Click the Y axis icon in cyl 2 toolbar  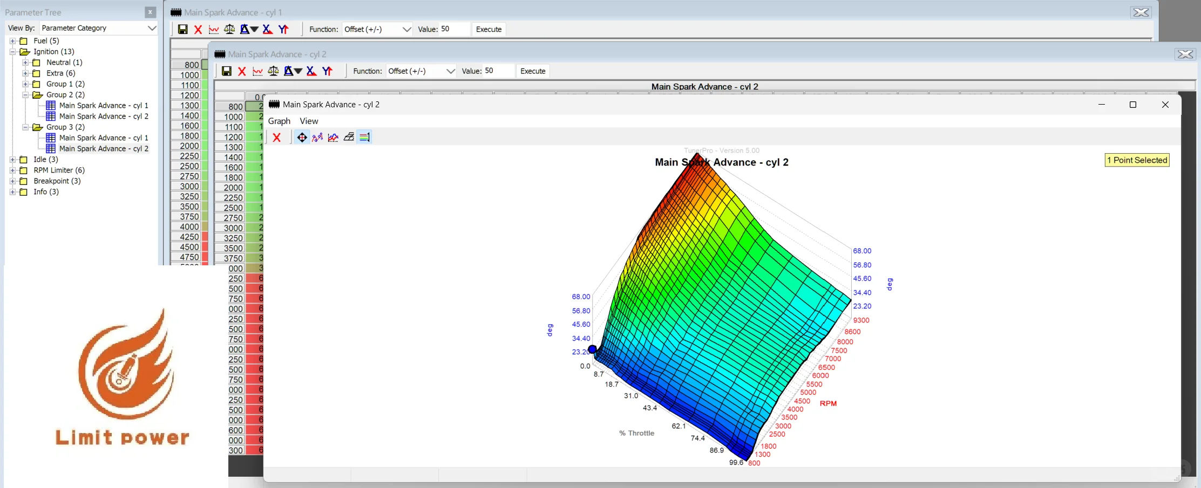click(x=327, y=71)
